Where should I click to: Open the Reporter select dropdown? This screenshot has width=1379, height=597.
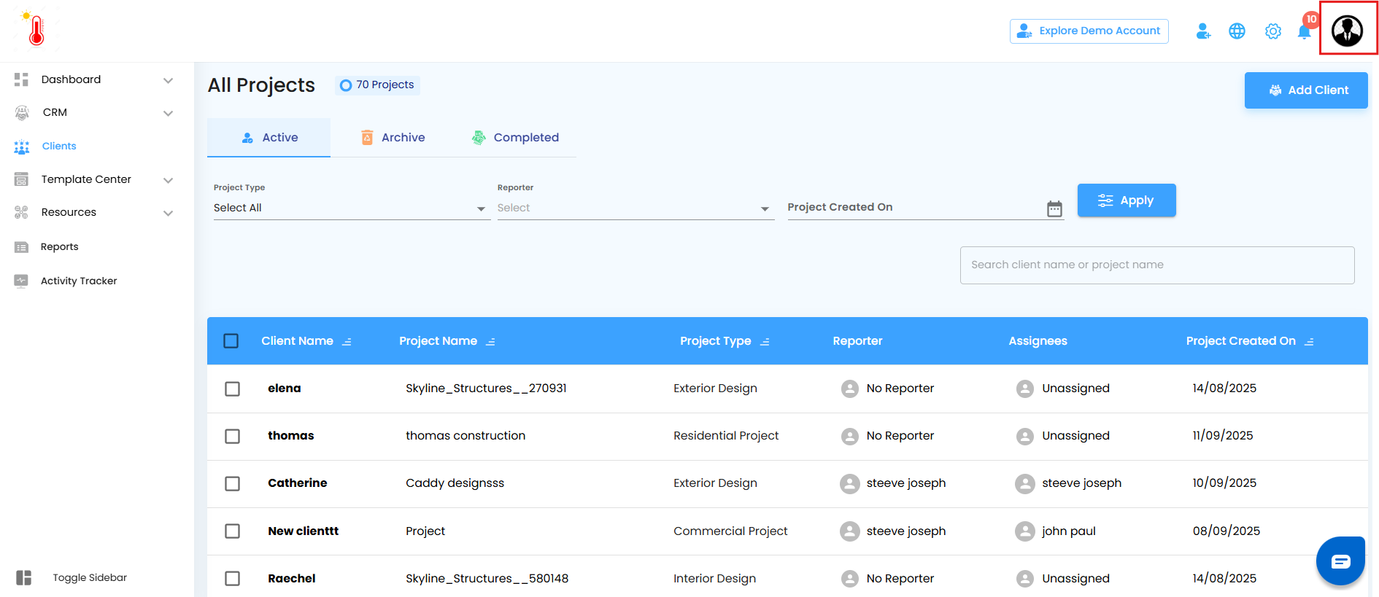tap(634, 208)
